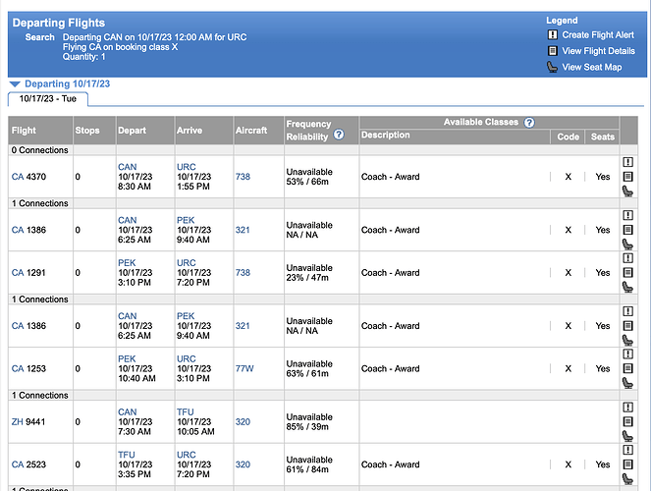
Task: Click the legend View Seat Map icon
Action: (x=552, y=67)
